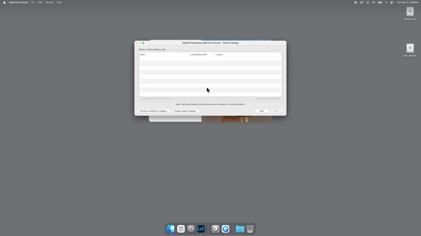Sort catalogs by Last Modified Date column

pyautogui.click(x=198, y=54)
